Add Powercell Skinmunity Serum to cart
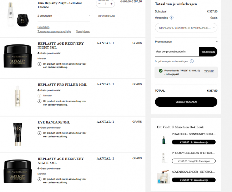232x192 pixels. [x=193, y=142]
